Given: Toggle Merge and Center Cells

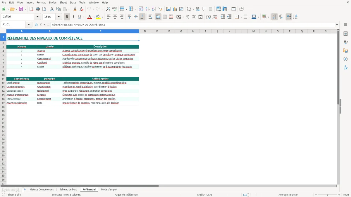Looking at the screenshot, I should click(158, 17).
